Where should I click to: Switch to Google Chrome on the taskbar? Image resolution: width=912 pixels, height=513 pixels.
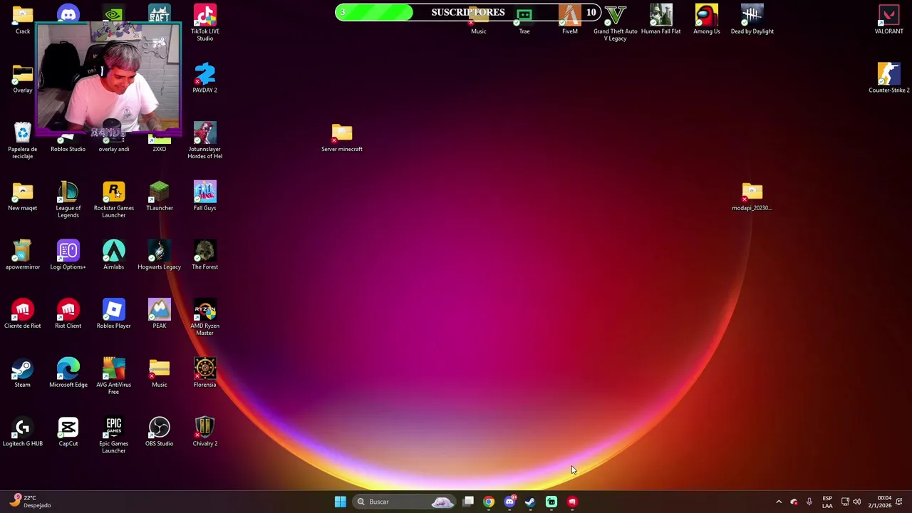(x=489, y=502)
